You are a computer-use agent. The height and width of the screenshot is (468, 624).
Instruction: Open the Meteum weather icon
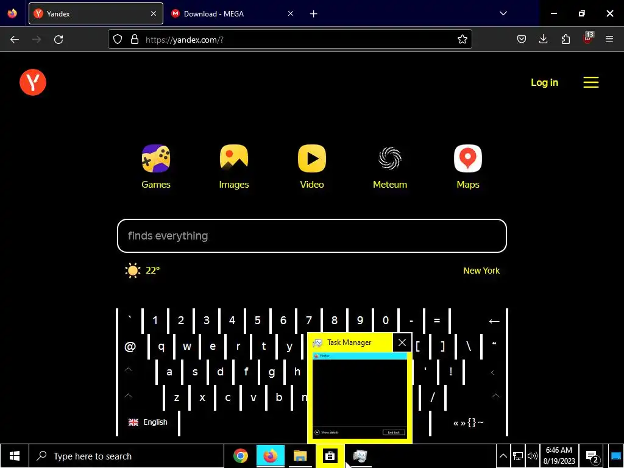point(390,159)
